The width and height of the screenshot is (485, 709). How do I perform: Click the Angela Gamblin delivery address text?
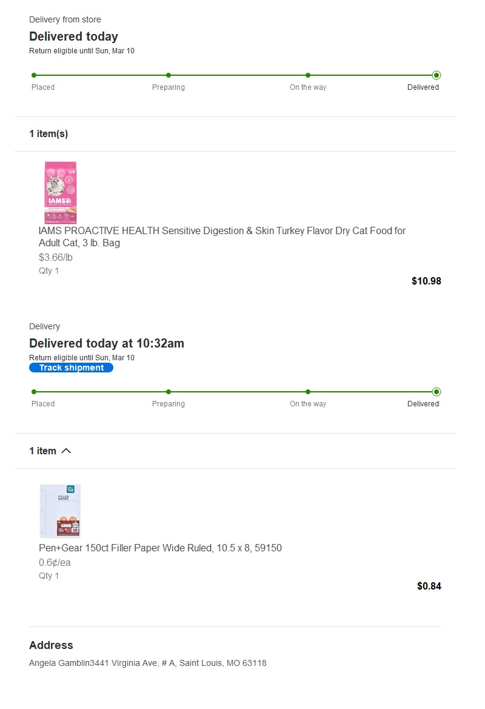click(147, 663)
